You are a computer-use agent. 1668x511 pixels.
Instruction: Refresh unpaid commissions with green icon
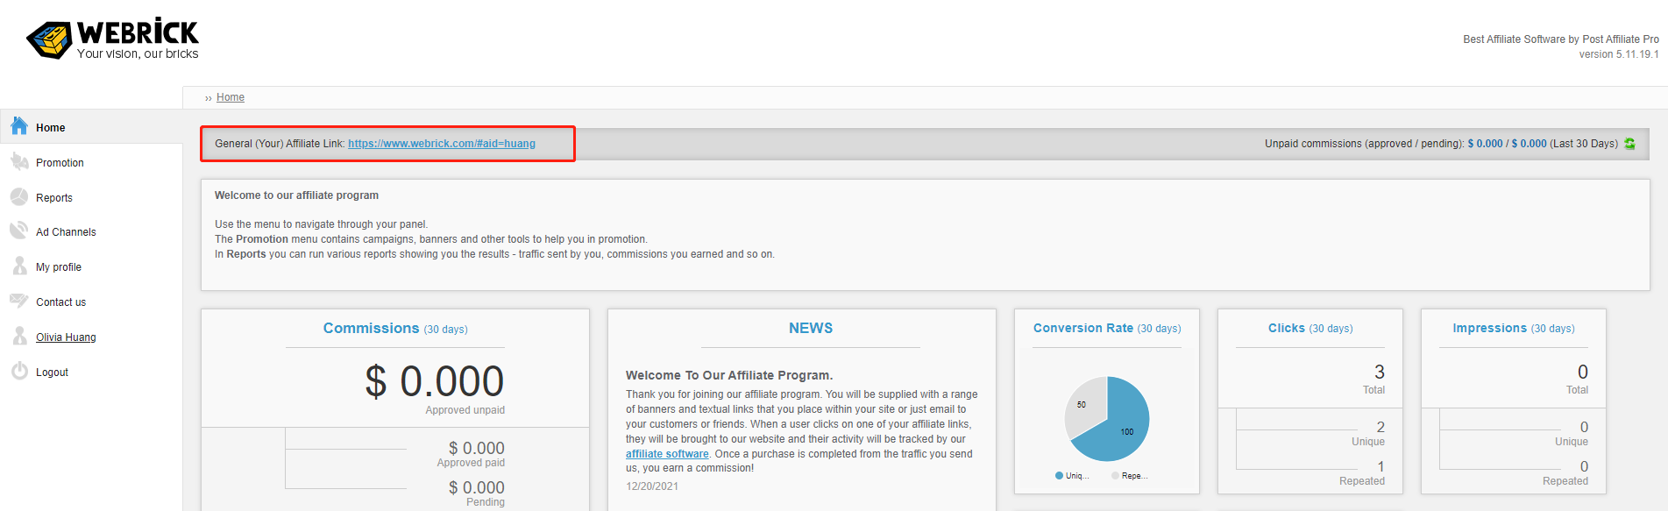1629,144
